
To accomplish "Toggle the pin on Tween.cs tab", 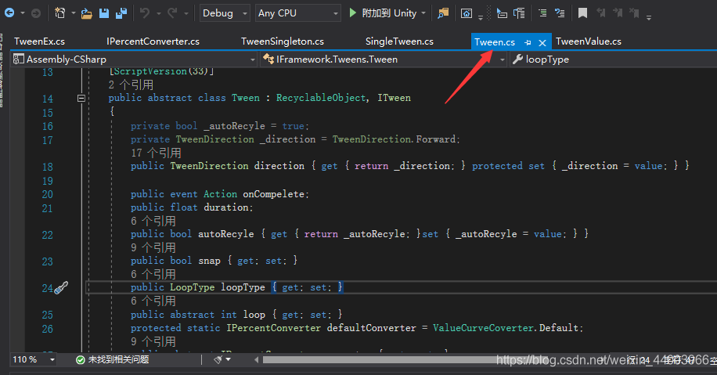I will click(x=528, y=42).
